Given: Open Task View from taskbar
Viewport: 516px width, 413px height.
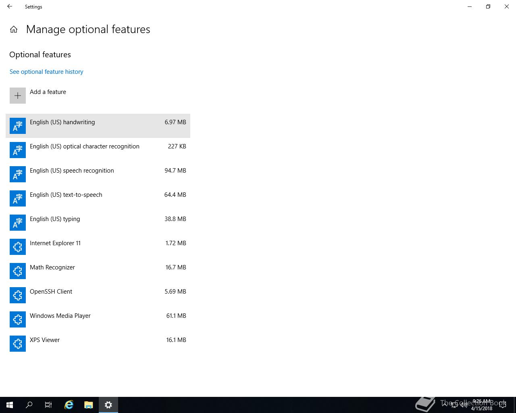Looking at the screenshot, I should (48, 405).
